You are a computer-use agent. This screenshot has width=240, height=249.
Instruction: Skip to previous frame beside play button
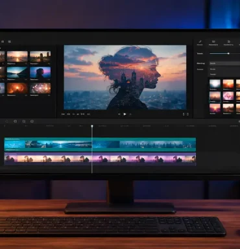(119, 114)
